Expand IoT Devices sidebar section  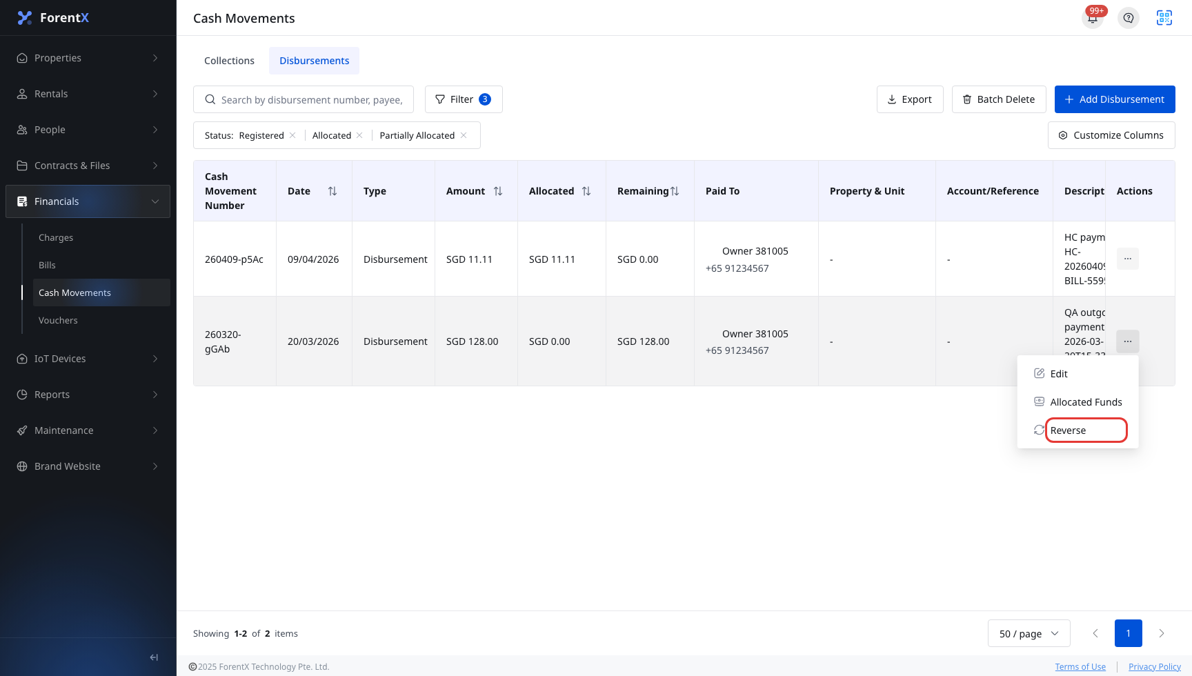[88, 359]
